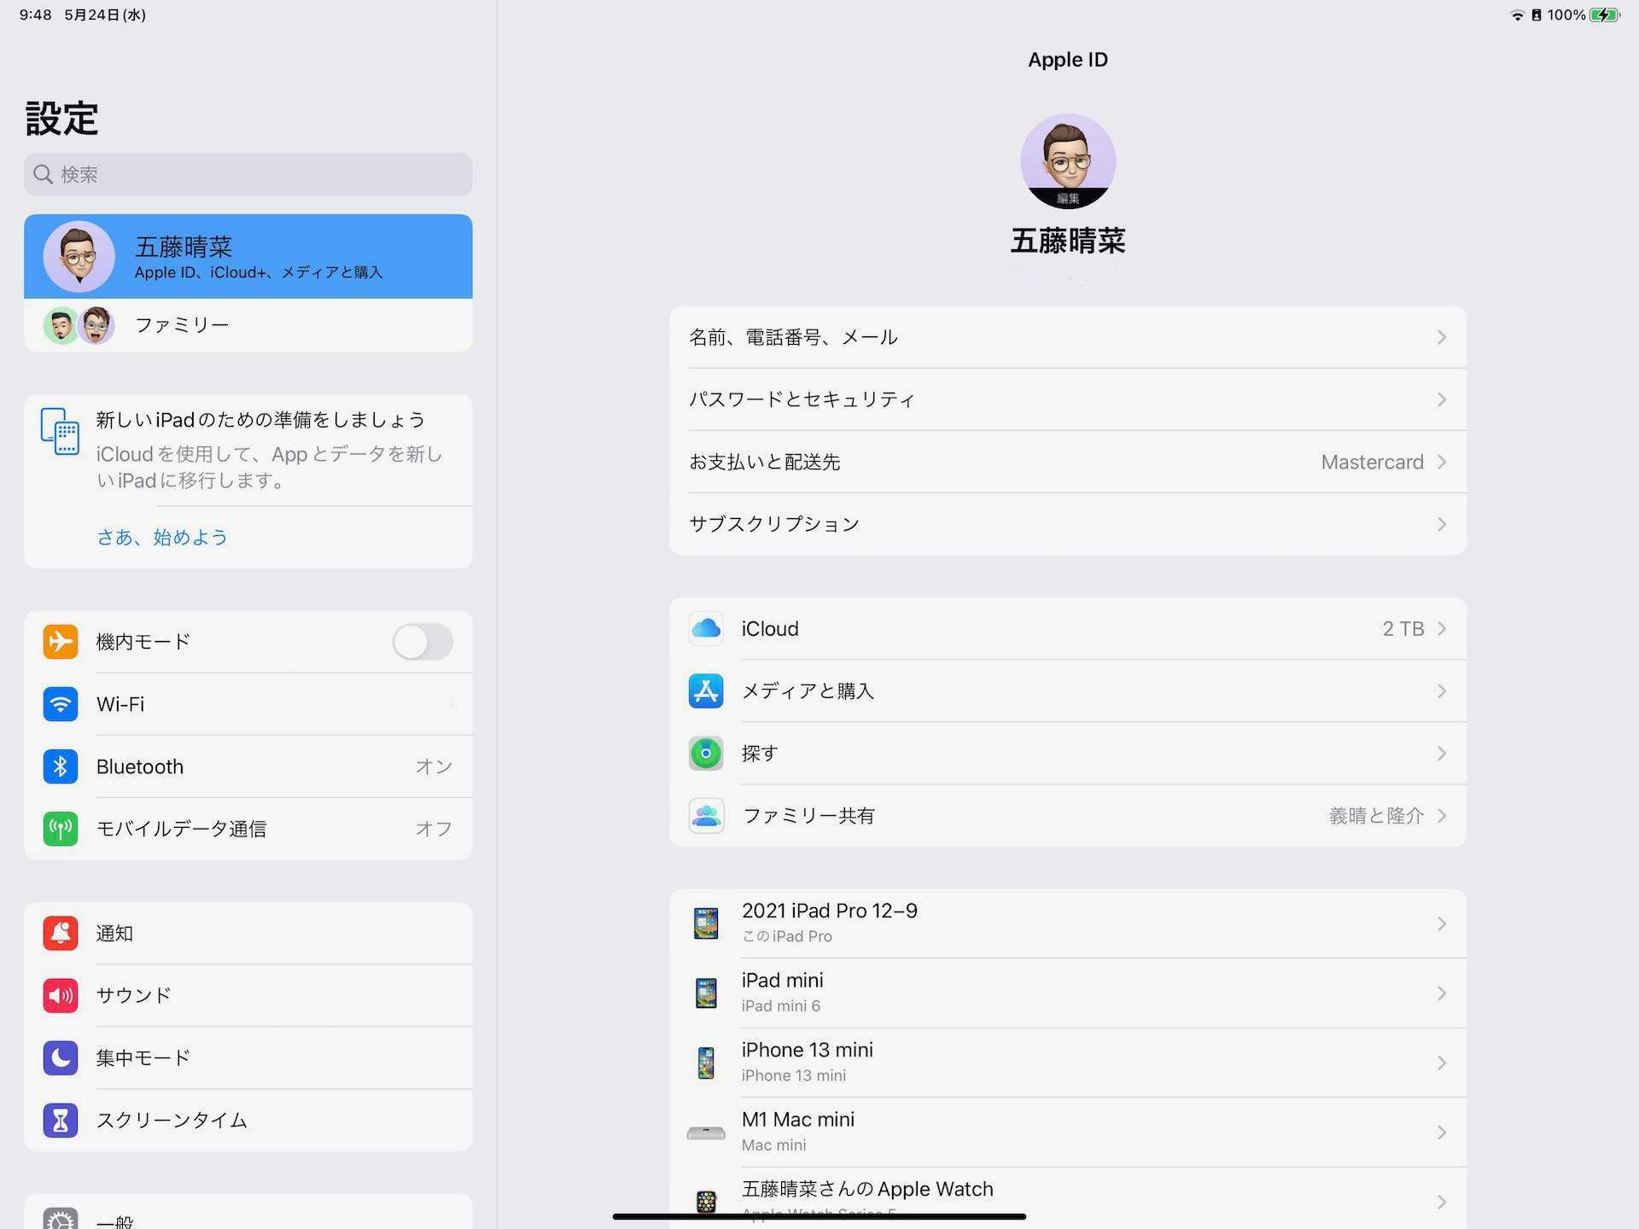
Task: Tap the iPad mini device icon
Action: coord(706,993)
